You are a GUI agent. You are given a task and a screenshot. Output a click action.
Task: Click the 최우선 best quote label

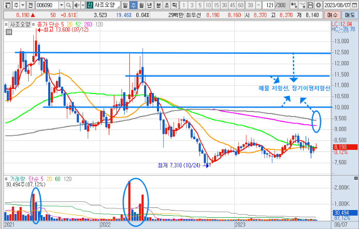(193, 15)
